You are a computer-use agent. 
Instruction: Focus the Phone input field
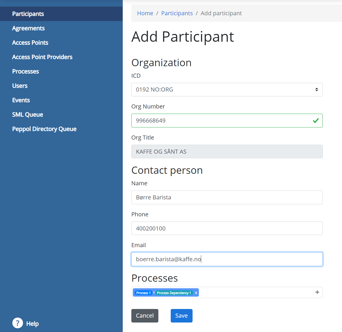pyautogui.click(x=227, y=228)
